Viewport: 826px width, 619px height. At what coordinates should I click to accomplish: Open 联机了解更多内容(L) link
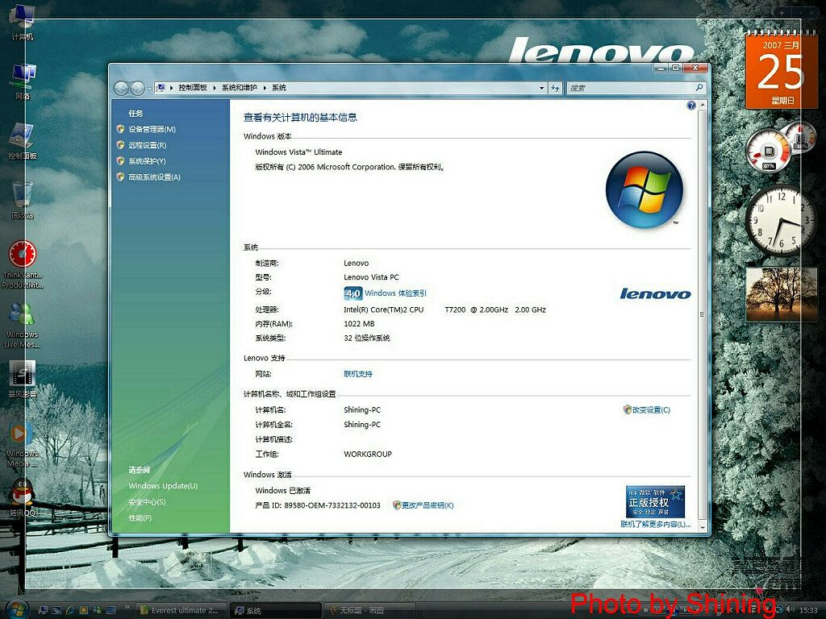pos(655,524)
